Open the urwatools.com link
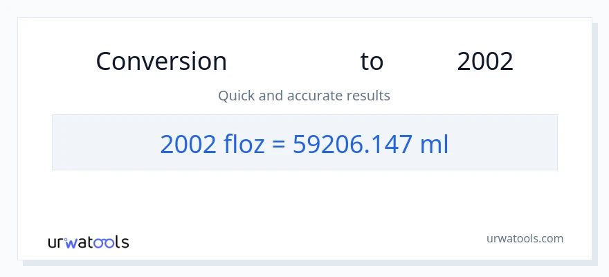The height and width of the screenshot is (277, 609). [x=524, y=238]
